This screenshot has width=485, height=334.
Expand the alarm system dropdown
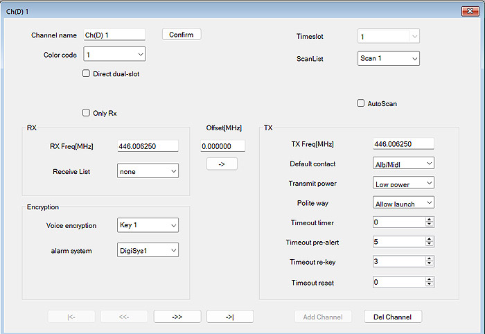[148, 251]
